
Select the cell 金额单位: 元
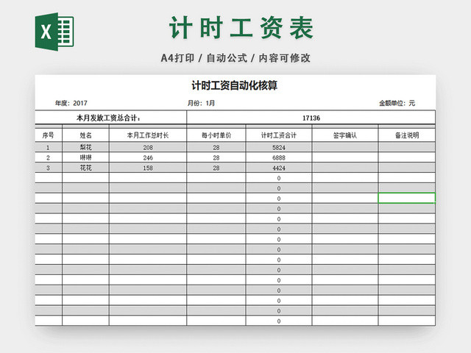coord(397,103)
